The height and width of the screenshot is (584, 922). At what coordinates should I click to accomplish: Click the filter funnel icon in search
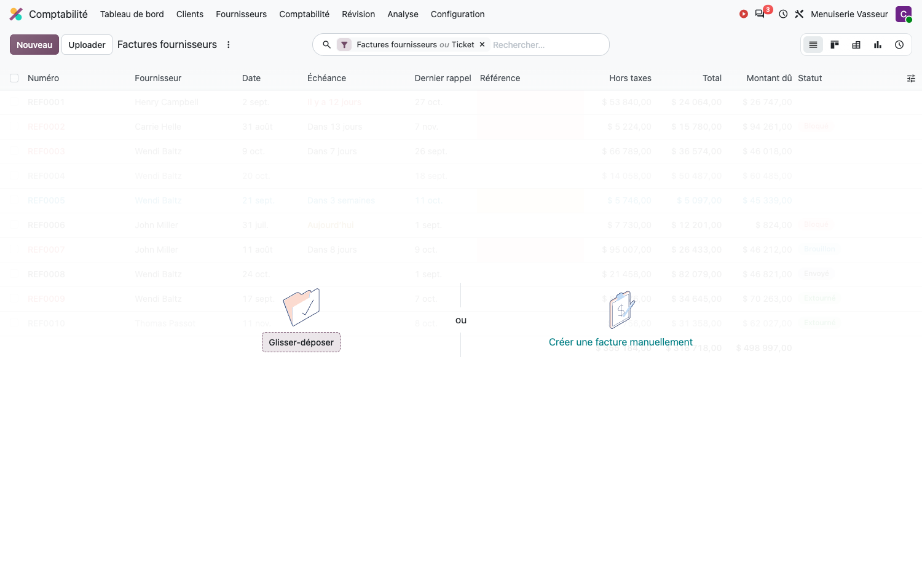click(x=344, y=45)
